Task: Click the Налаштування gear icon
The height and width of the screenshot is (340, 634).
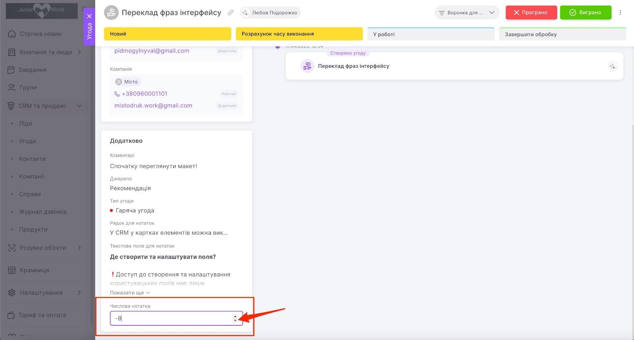Action: coord(12,293)
